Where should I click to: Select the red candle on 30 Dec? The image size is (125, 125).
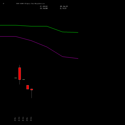coord(32,89)
